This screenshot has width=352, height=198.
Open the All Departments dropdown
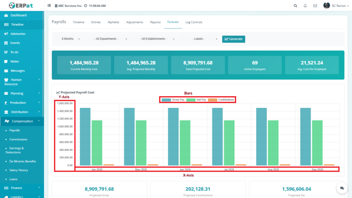(x=110, y=39)
